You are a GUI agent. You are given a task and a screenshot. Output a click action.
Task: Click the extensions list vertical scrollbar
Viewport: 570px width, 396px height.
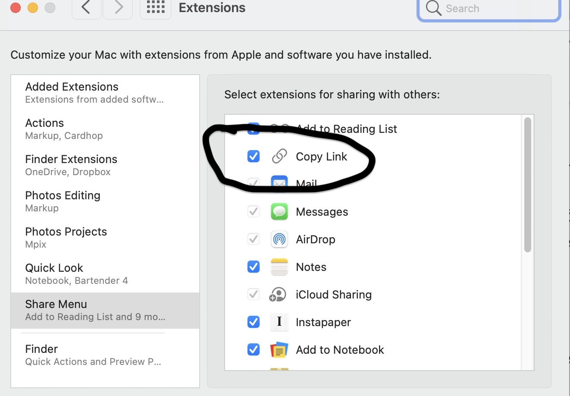[528, 185]
